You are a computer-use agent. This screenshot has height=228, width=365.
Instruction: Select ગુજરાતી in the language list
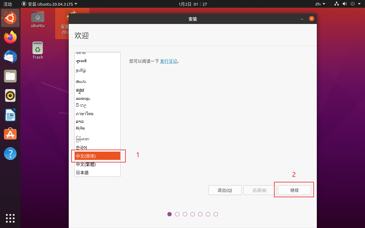pos(98,61)
